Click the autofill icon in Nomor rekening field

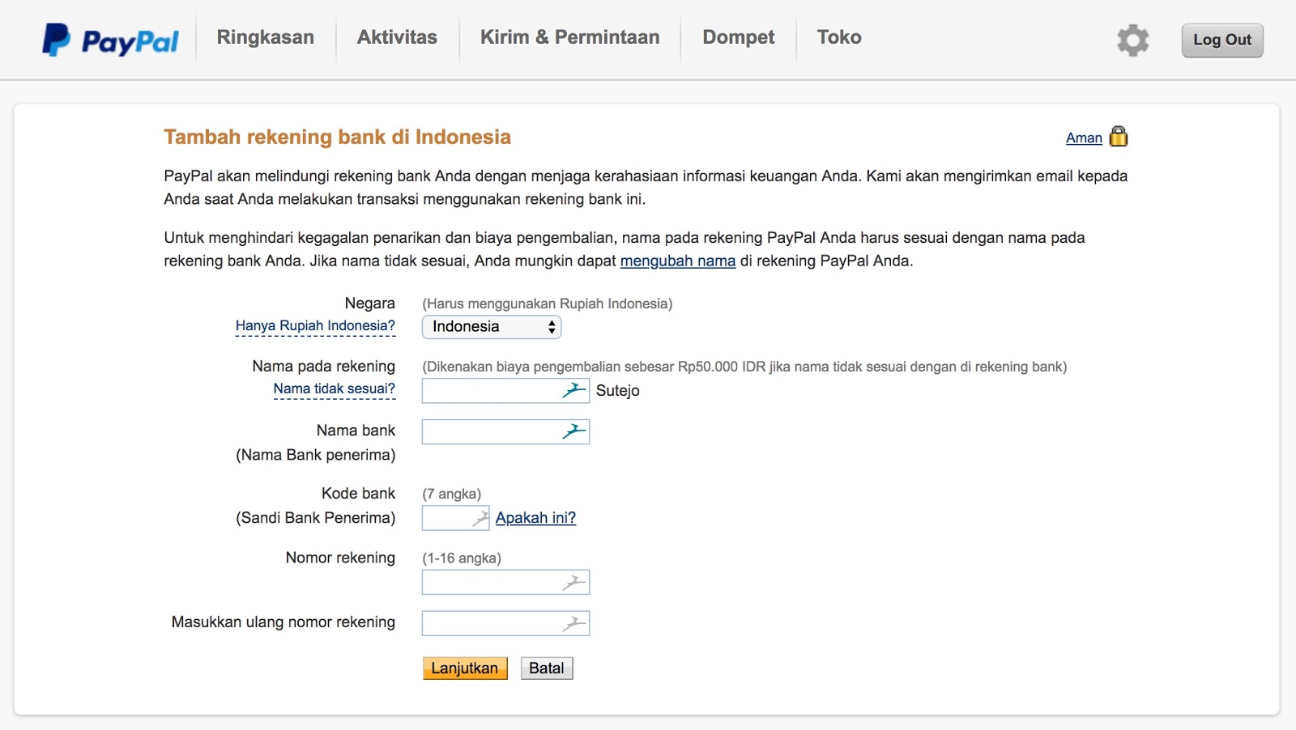(573, 581)
